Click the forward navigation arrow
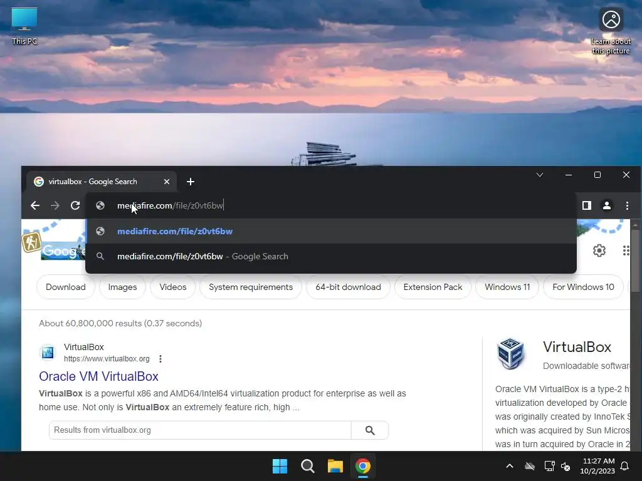This screenshot has width=642, height=481. click(55, 205)
